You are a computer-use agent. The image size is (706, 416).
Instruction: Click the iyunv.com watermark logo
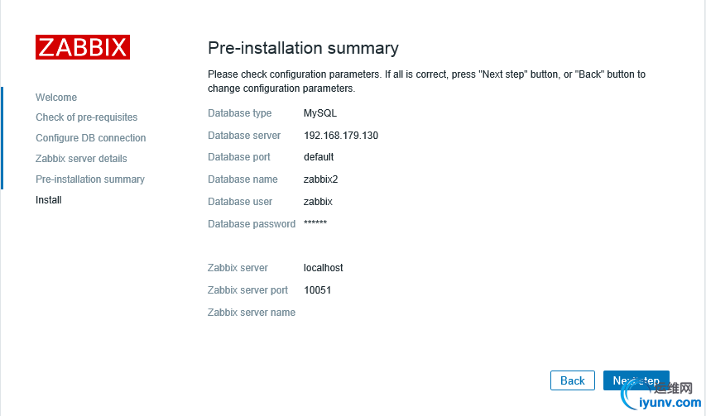tap(661, 396)
